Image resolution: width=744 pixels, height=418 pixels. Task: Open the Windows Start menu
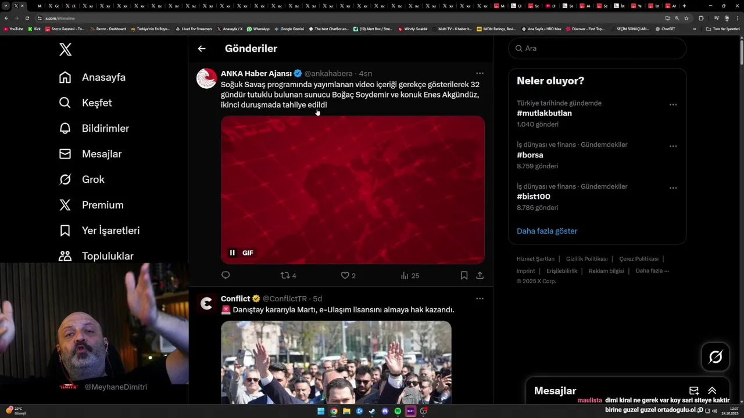coord(321,411)
